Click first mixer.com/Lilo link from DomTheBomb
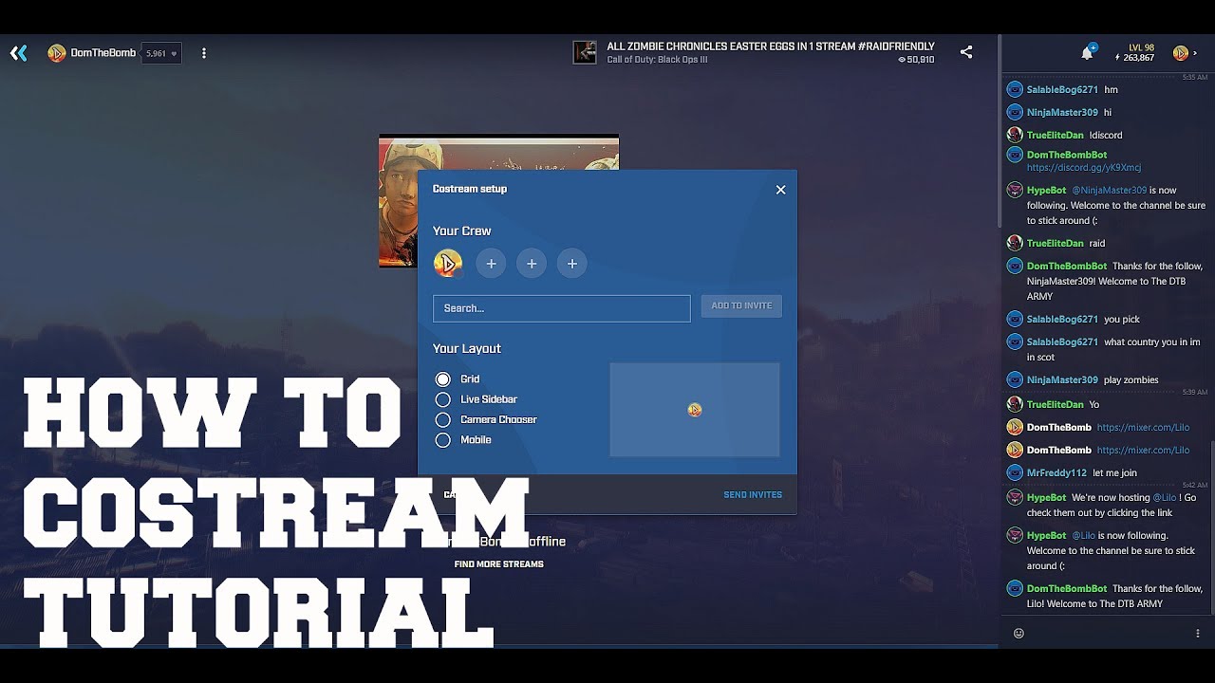This screenshot has width=1215, height=683. tap(1143, 428)
